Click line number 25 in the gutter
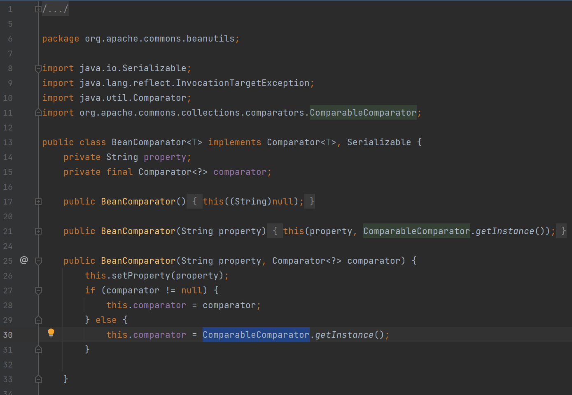Screen dimensions: 572x395 8,261
